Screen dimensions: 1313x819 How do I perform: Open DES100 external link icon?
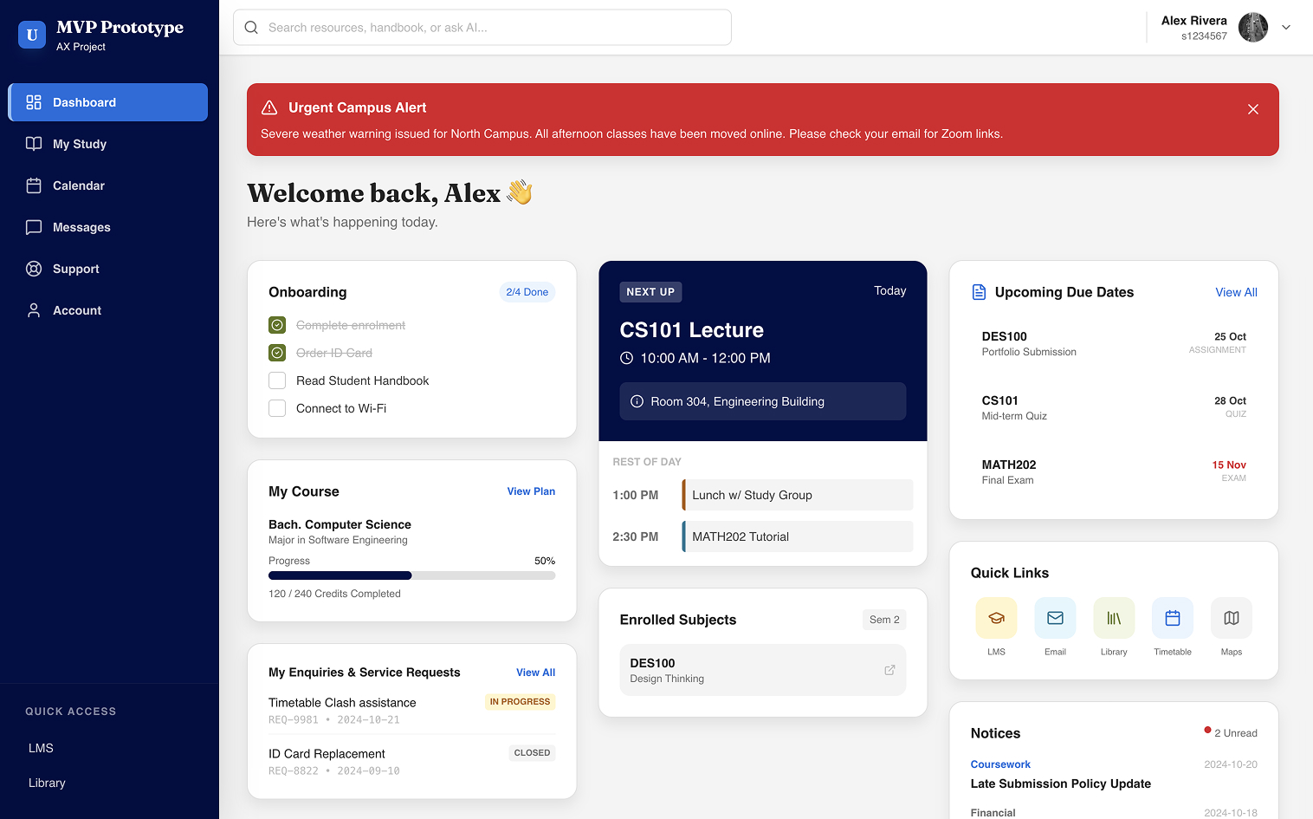tap(889, 670)
